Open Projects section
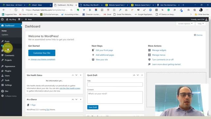Image resolution: width=211 pixels, height=119 pixels. point(8,60)
